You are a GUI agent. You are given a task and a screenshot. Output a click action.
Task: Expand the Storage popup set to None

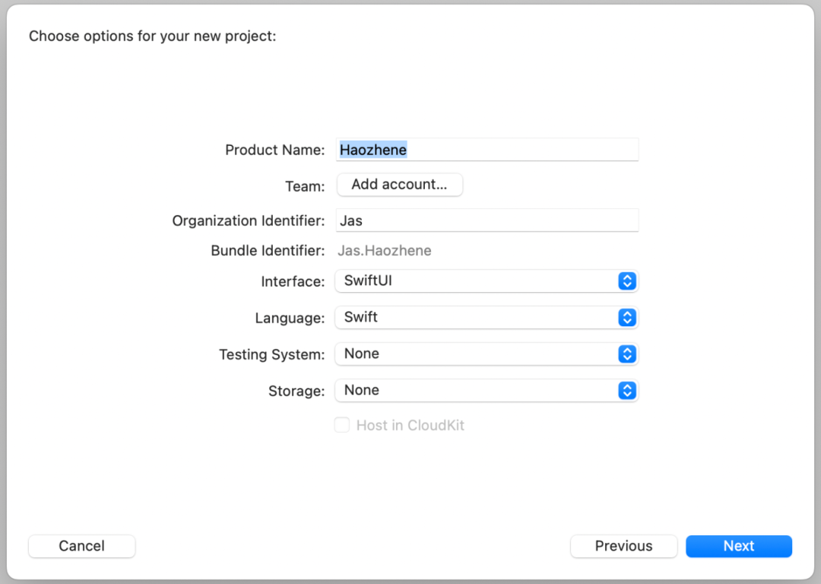(487, 390)
